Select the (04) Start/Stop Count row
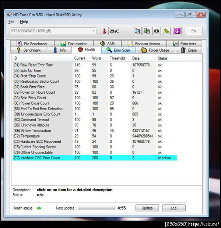 (x=95, y=76)
